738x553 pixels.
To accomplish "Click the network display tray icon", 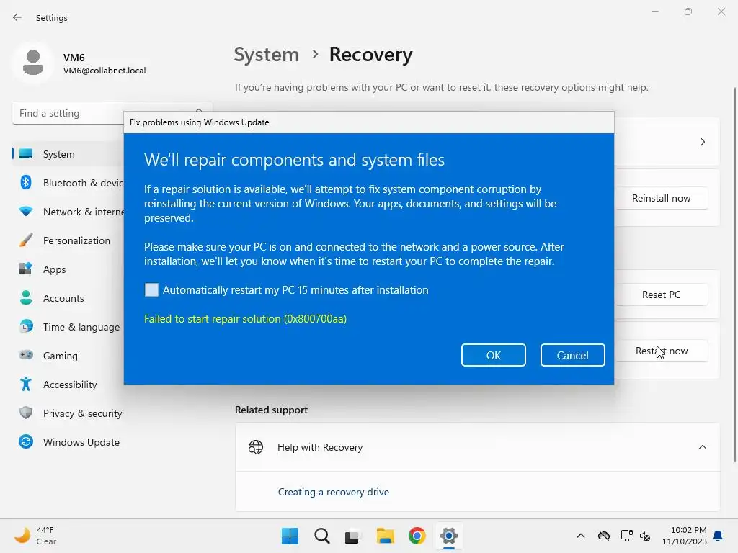I will coord(626,536).
